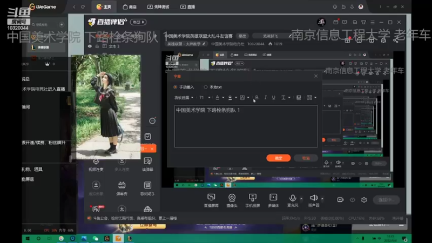Image resolution: width=432 pixels, height=243 pixels.
Task: Expand the text outline dropdown arrow
Action: [x=248, y=98]
